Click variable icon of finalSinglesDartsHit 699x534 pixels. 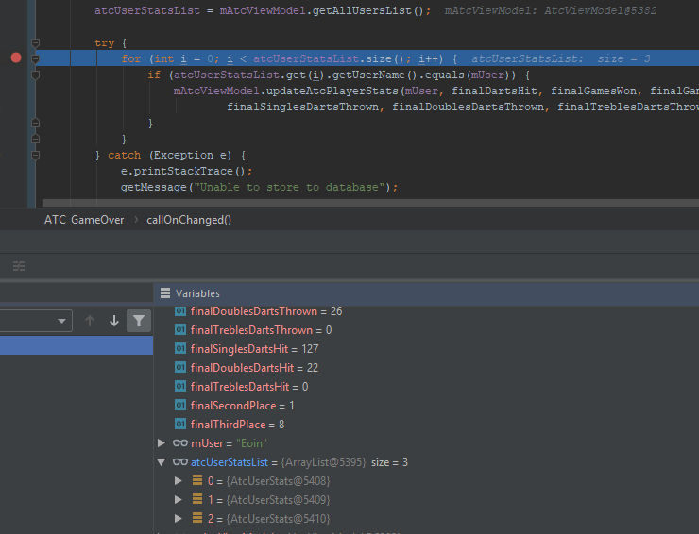click(180, 348)
